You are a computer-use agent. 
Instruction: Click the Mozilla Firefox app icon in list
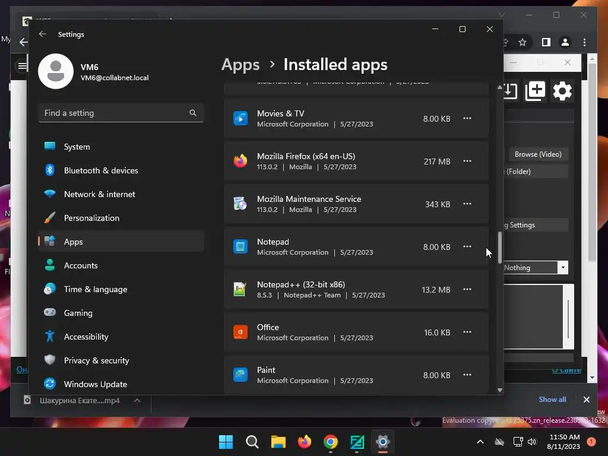(x=240, y=161)
